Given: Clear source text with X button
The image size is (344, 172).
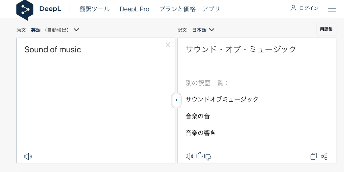Looking at the screenshot, I should click(x=168, y=45).
